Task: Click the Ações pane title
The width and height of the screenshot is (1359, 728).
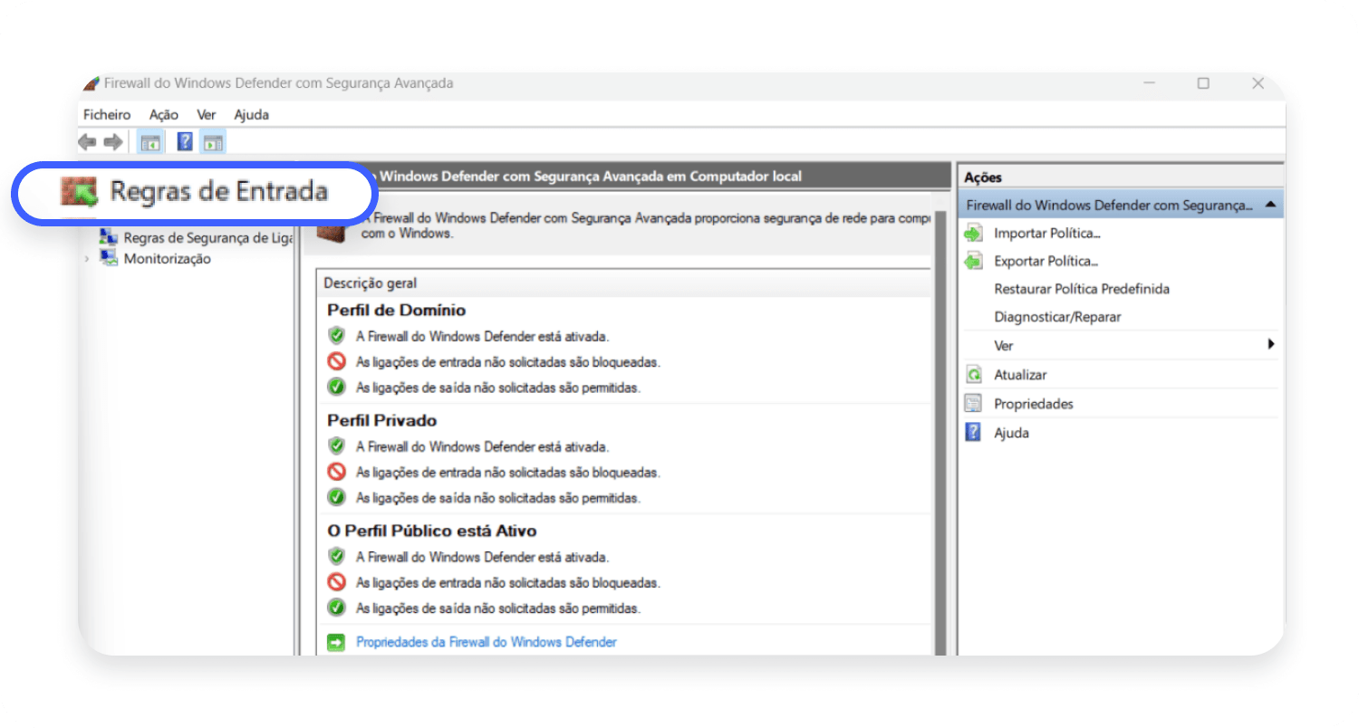Action: click(x=983, y=177)
